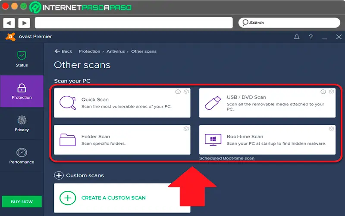Screen dimensions: 345x216
Task: Start the Folder Scan
Action: click(x=122, y=140)
